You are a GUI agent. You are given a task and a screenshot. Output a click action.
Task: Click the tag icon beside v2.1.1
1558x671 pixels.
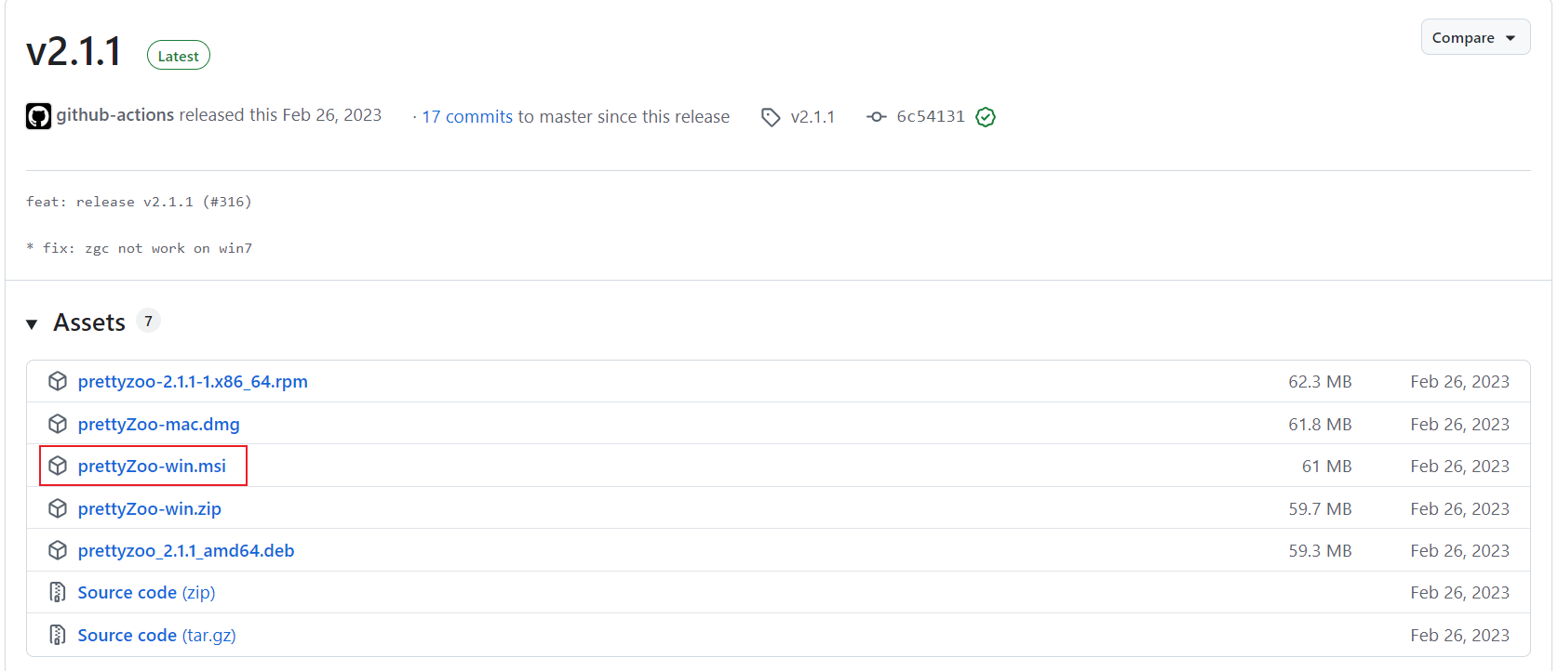pos(771,117)
